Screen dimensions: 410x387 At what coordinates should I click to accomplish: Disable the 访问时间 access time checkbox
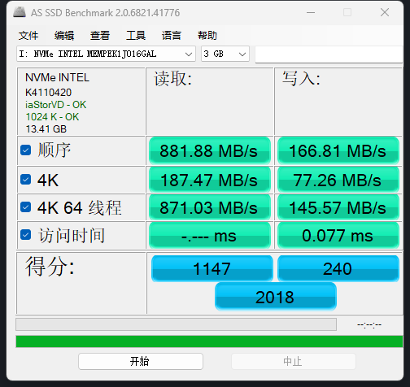pyautogui.click(x=26, y=235)
